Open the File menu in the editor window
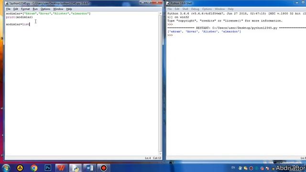 [8, 9]
